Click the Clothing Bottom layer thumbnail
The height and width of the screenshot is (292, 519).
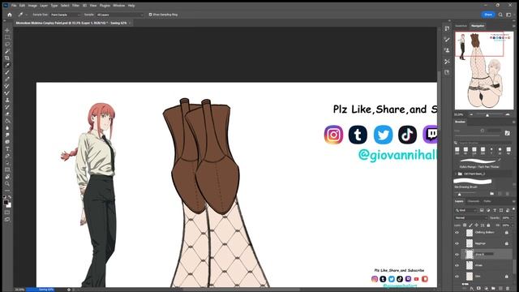470,233
